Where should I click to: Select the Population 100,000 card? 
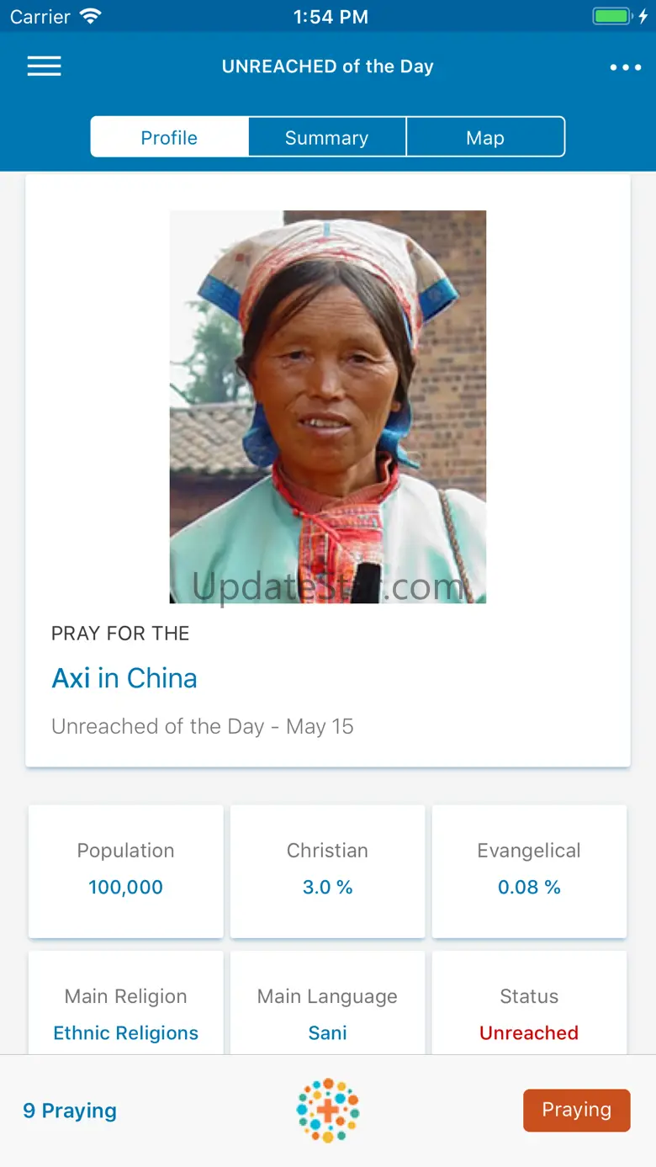(x=126, y=871)
